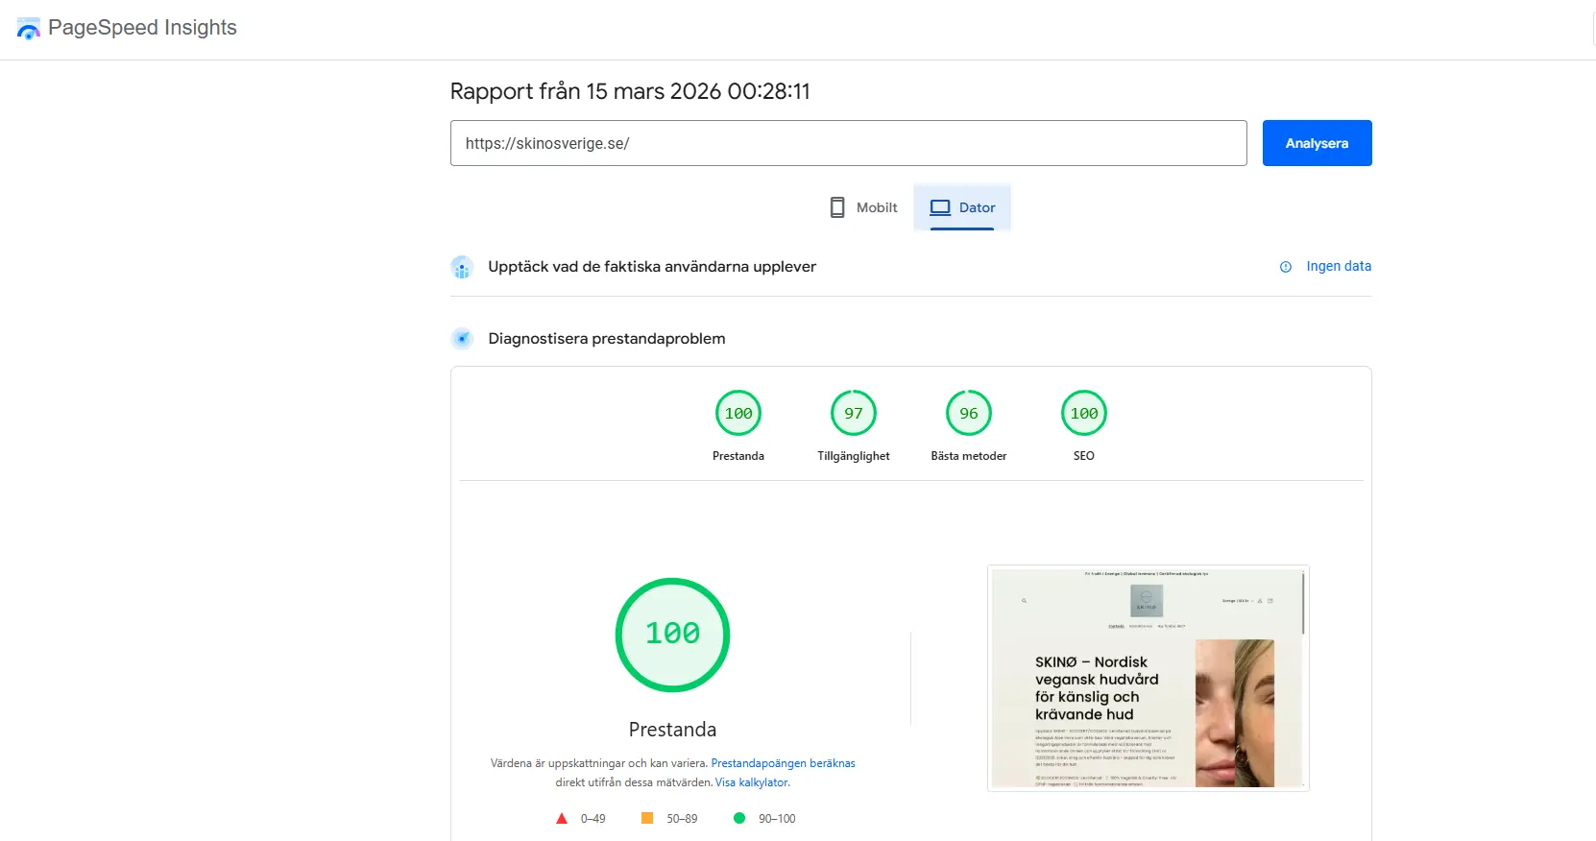Click the red triangle 0–49 legend icon
The height and width of the screenshot is (841, 1596).
[562, 818]
